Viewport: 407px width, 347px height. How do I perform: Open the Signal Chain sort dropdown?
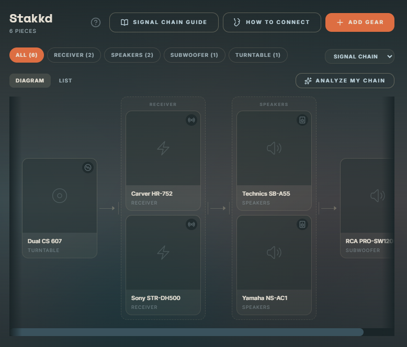(359, 56)
